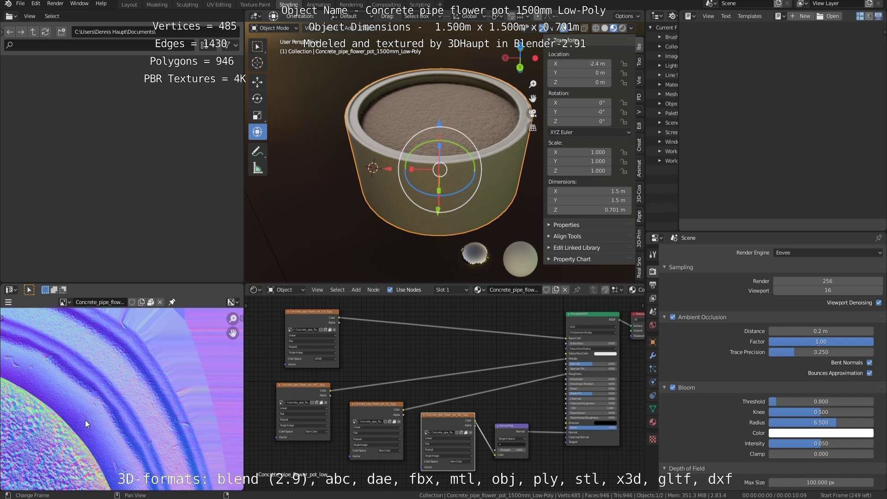This screenshot has height=499, width=887.
Task: Open the Render Engine Eevee dropdown
Action: tap(827, 253)
